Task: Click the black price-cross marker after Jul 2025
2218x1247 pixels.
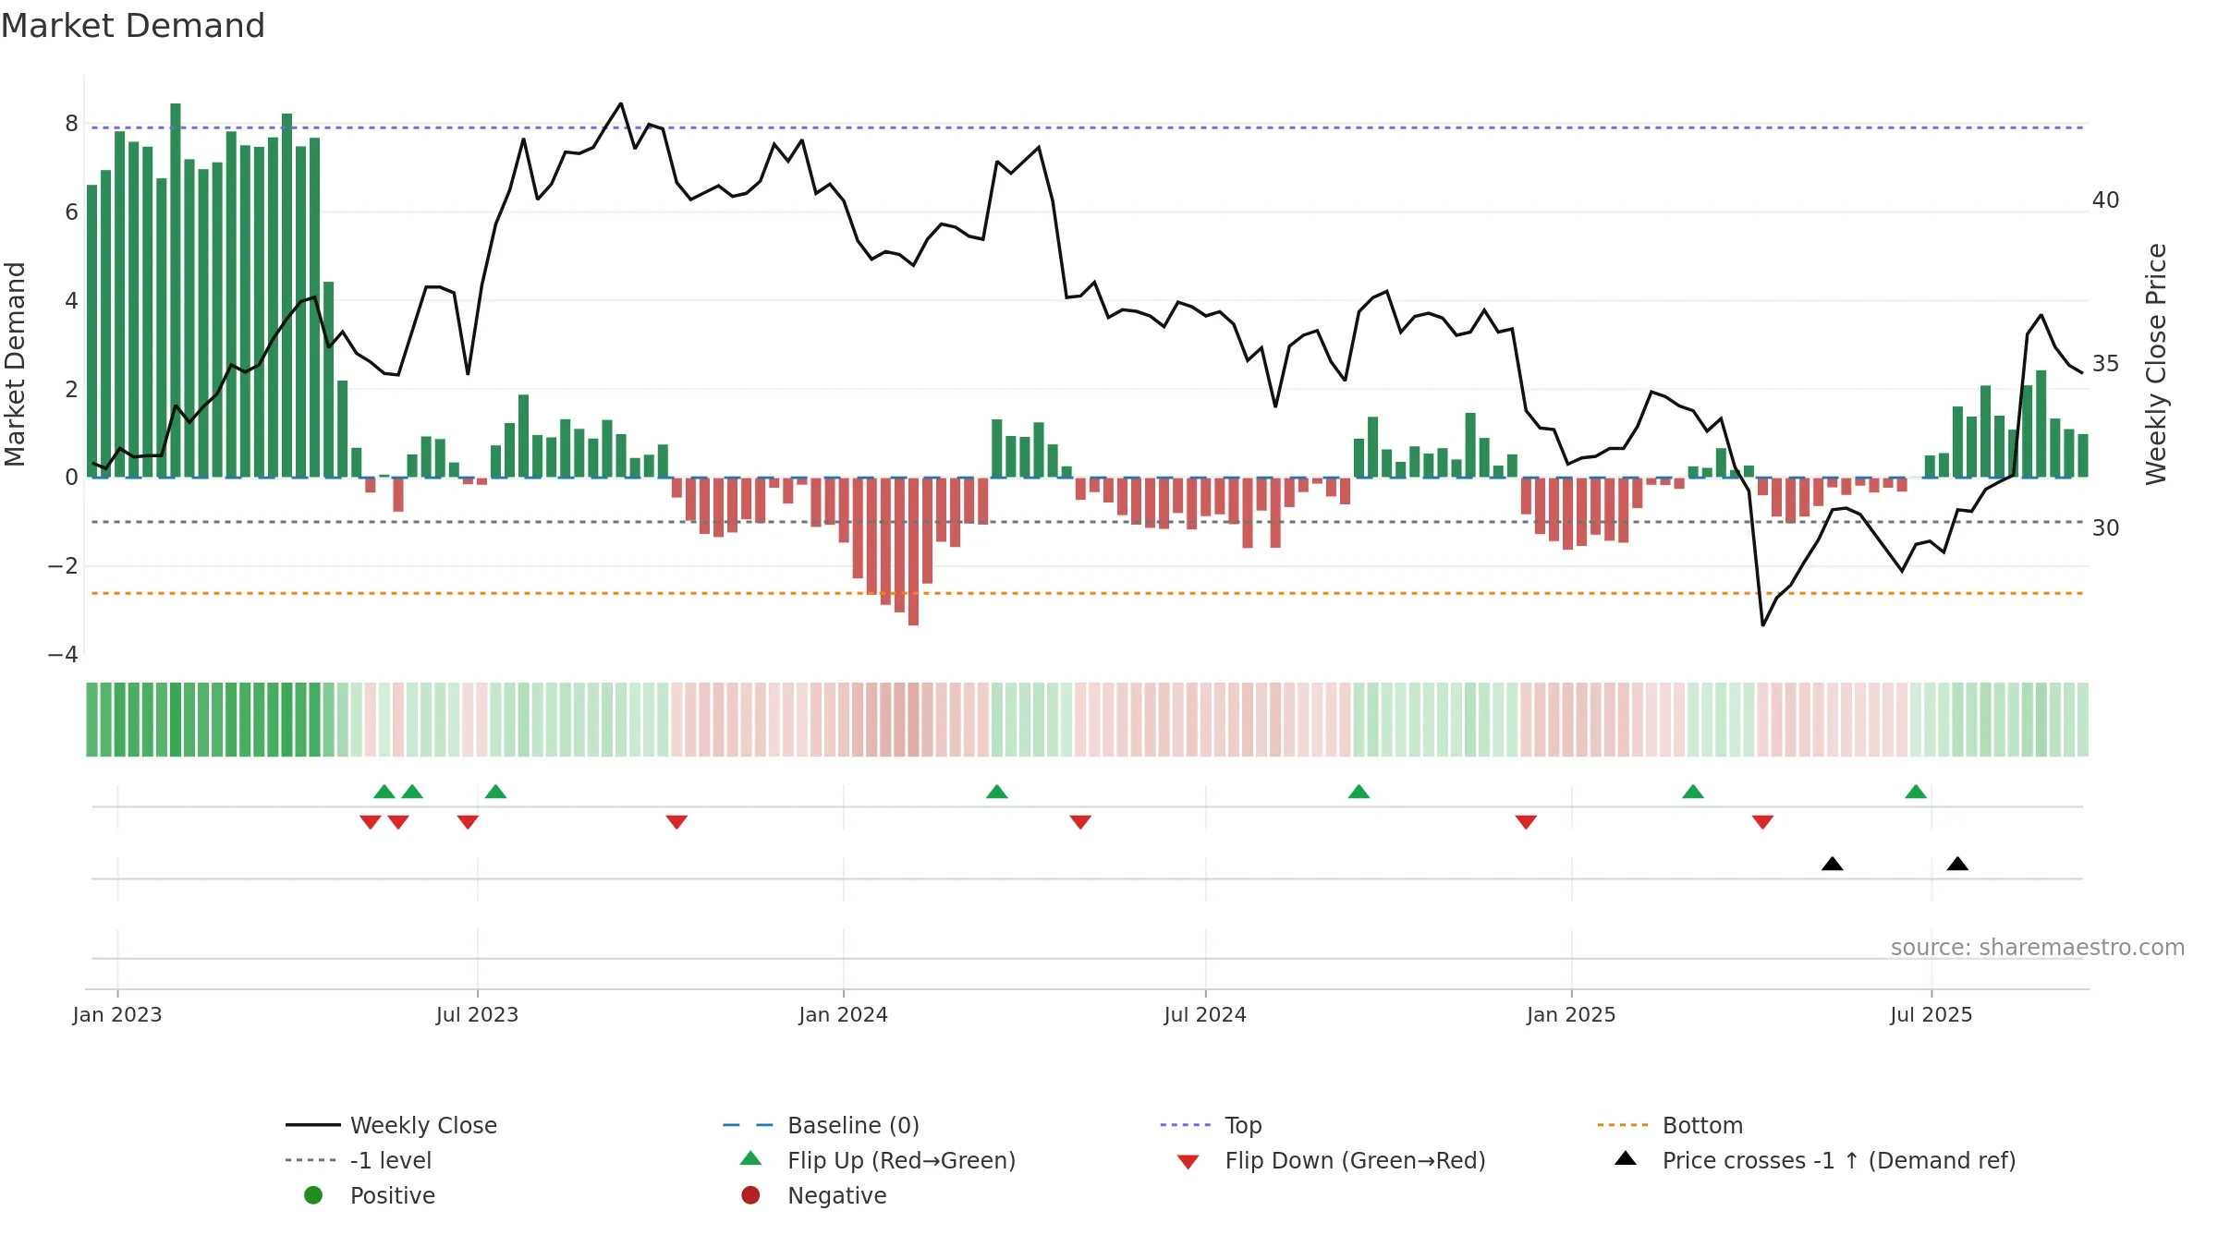Action: click(x=1957, y=864)
